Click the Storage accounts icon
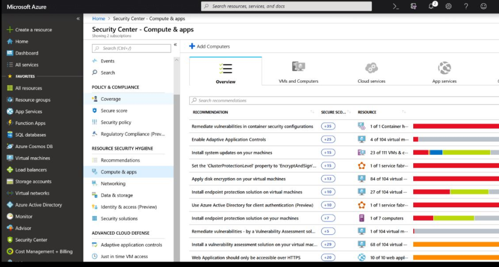 10,181
